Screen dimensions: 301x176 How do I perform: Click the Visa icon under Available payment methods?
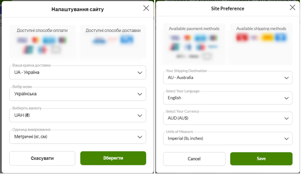click(175, 38)
